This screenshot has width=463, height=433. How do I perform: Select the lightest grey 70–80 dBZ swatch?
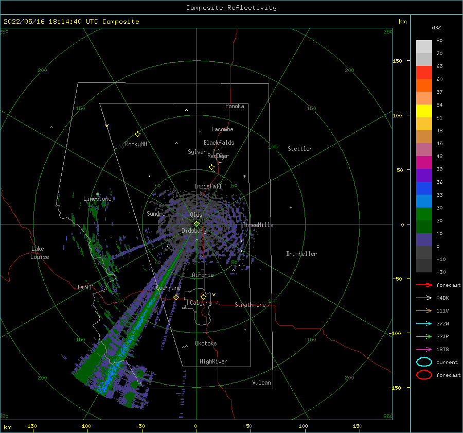click(424, 47)
